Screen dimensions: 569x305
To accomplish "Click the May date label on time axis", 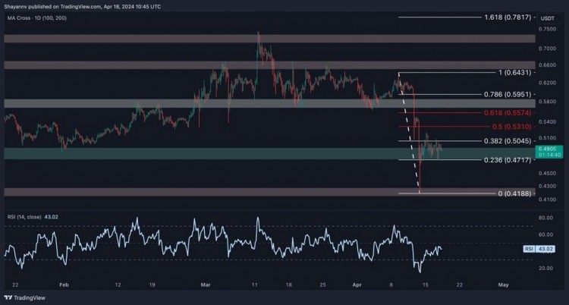I will [x=503, y=285].
